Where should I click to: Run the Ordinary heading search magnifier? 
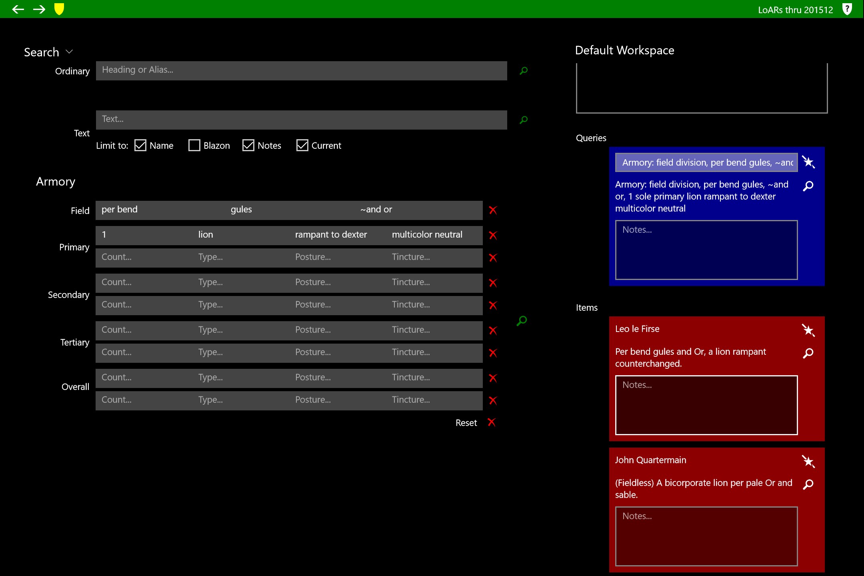(524, 71)
